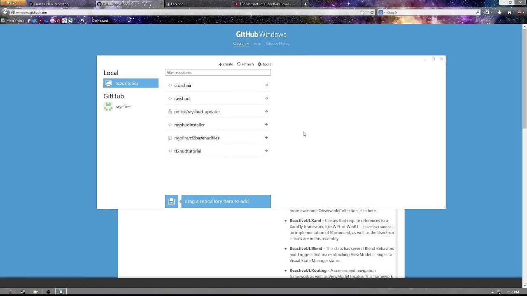Click drag a repository here area
527x296 pixels.
point(226,201)
